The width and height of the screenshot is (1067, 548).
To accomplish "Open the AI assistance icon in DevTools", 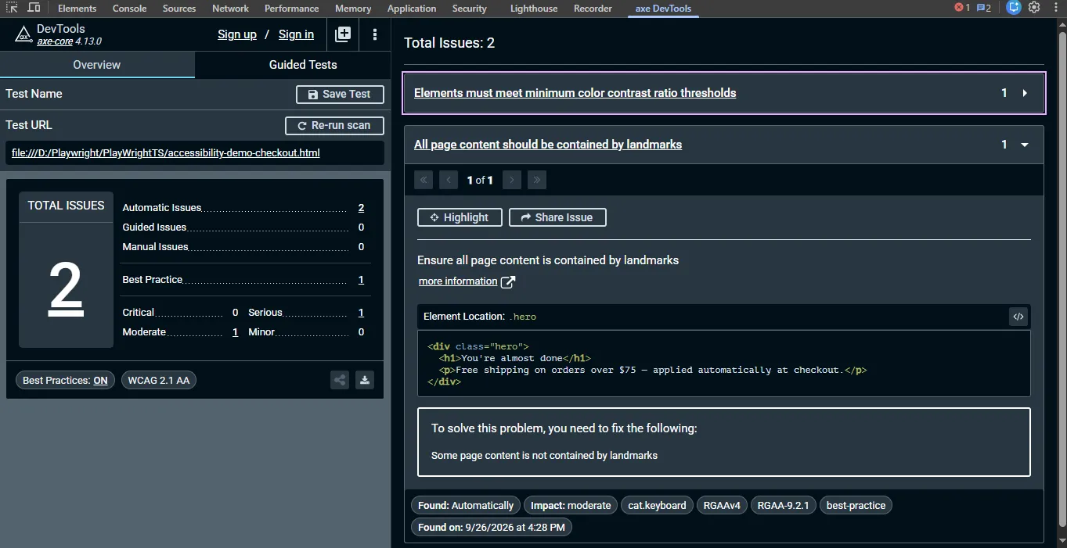I will tap(1014, 8).
